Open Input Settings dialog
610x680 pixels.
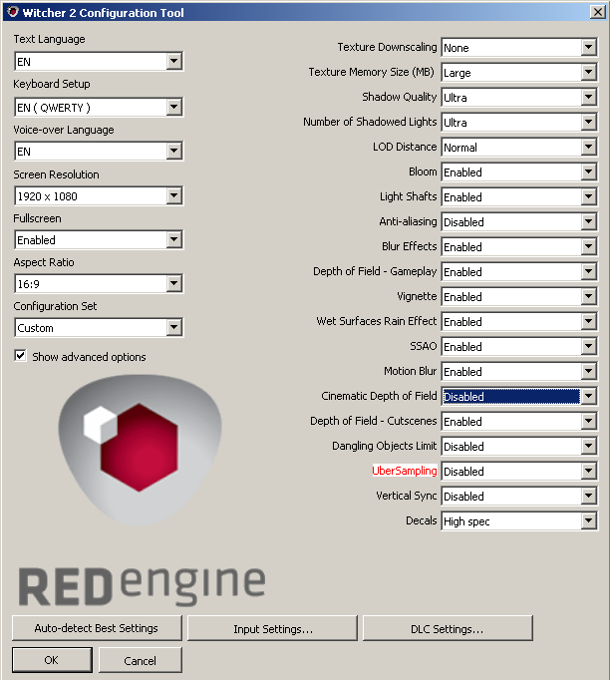pyautogui.click(x=272, y=628)
